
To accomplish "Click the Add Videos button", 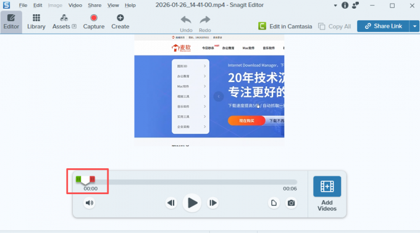I will point(327,194).
